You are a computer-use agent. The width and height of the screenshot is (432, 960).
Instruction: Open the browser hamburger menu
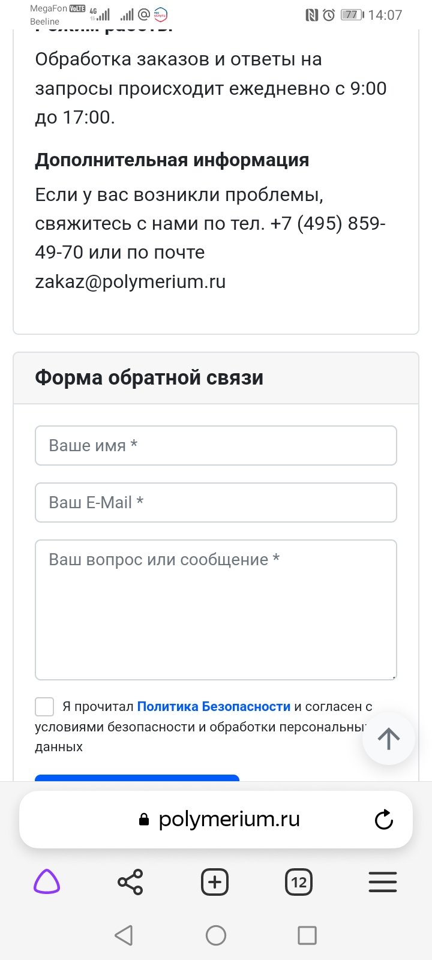[383, 882]
